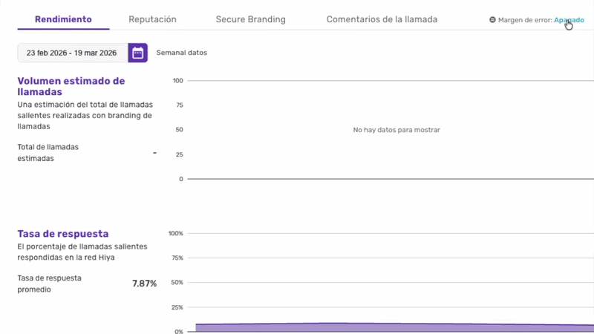Click the 'Semanal datos' label
Viewport: 594px width, 334px height.
pos(181,53)
